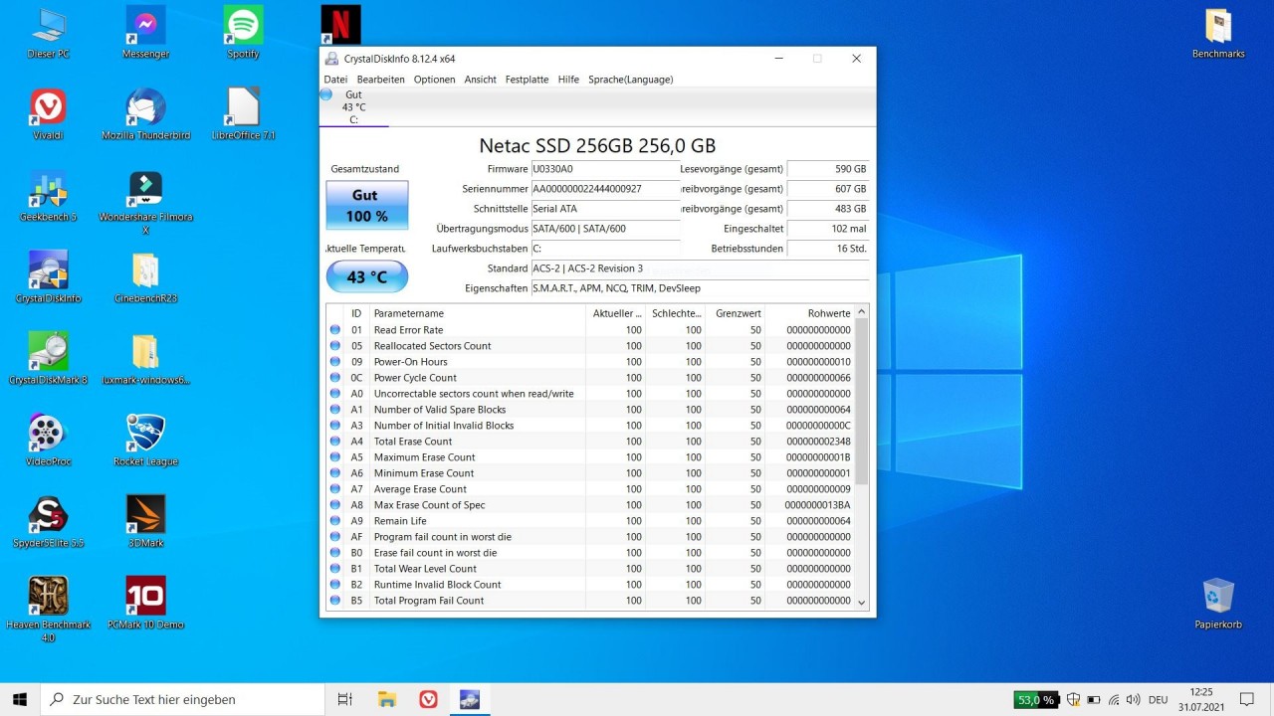Open Vivaldi from the taskbar
Image resolution: width=1274 pixels, height=716 pixels.
[x=428, y=699]
